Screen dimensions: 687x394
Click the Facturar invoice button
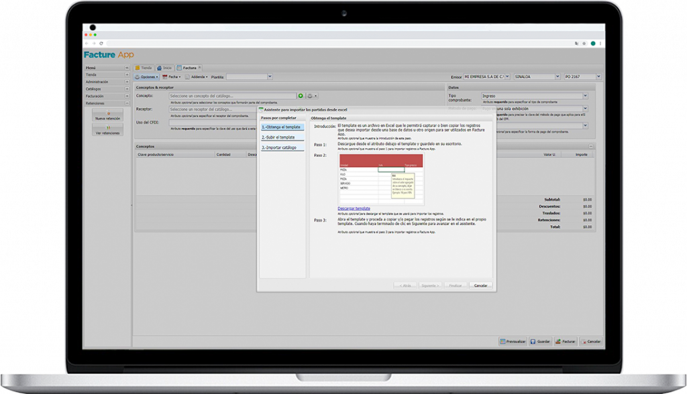(566, 342)
